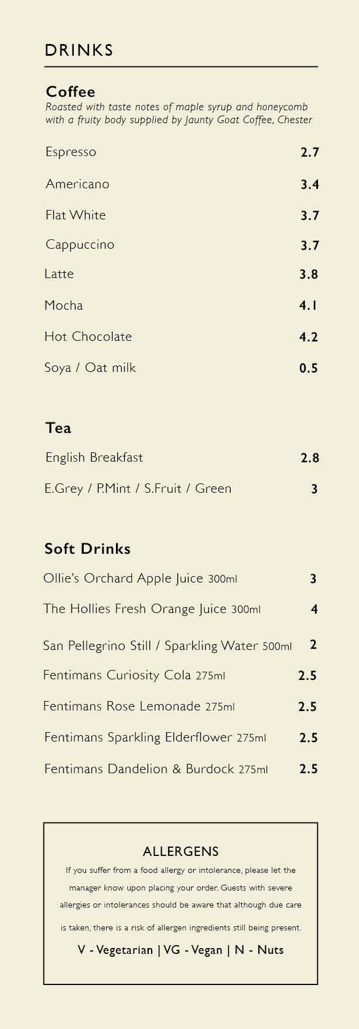The image size is (359, 1029).
Task: Click English Breakfast tea
Action: (94, 458)
